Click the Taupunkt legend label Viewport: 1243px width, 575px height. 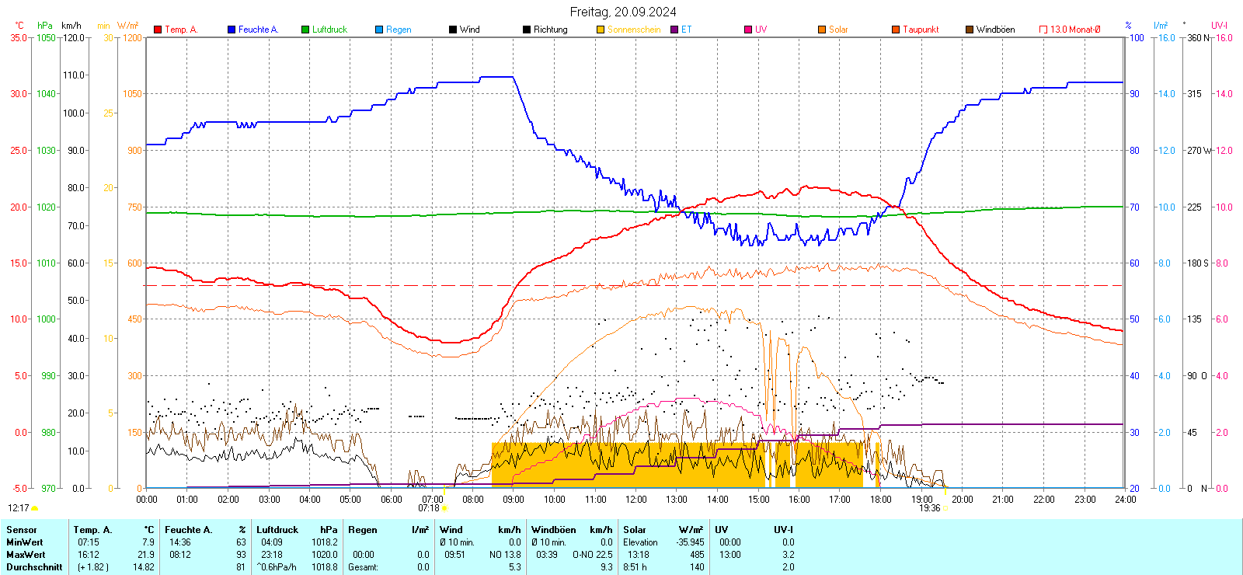[921, 30]
